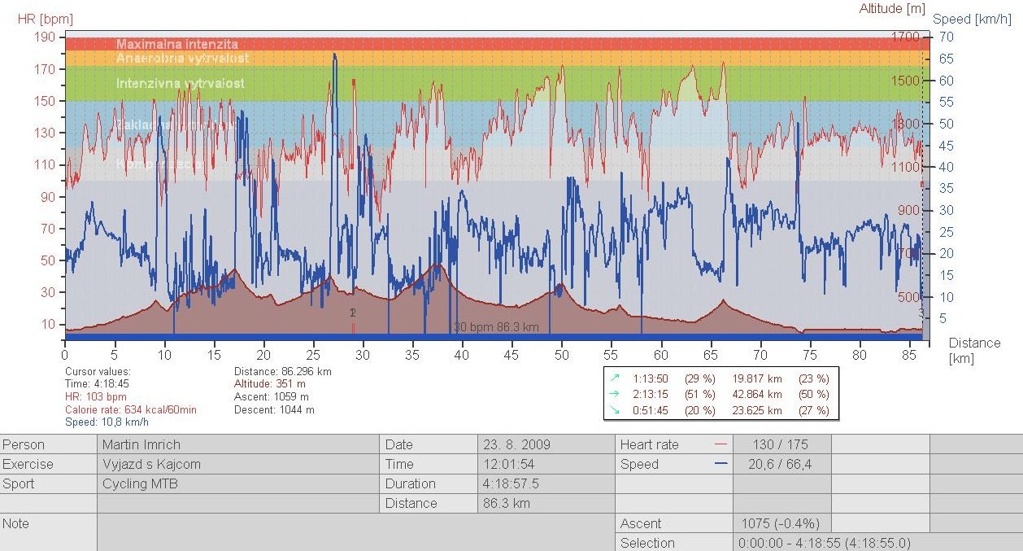
Task: Select lap marker 3 at chart end
Action: tap(921, 313)
